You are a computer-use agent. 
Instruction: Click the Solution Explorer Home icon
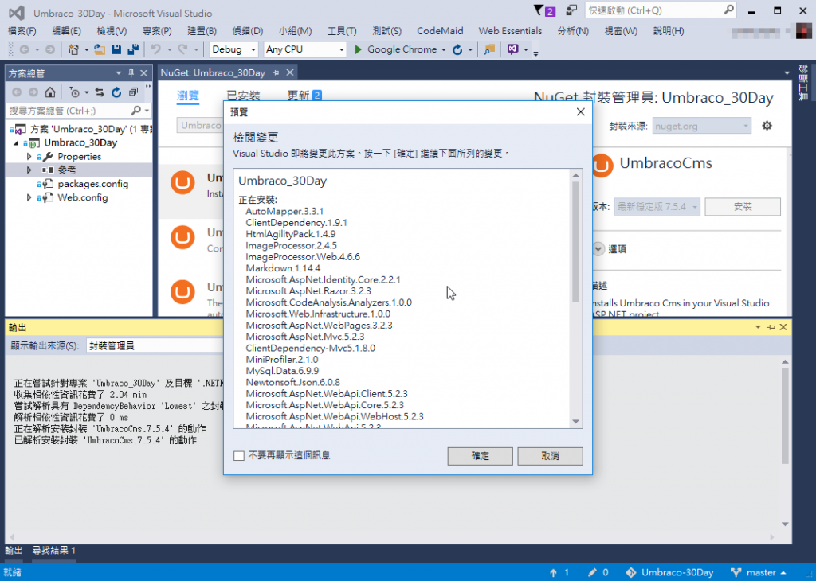click(50, 92)
